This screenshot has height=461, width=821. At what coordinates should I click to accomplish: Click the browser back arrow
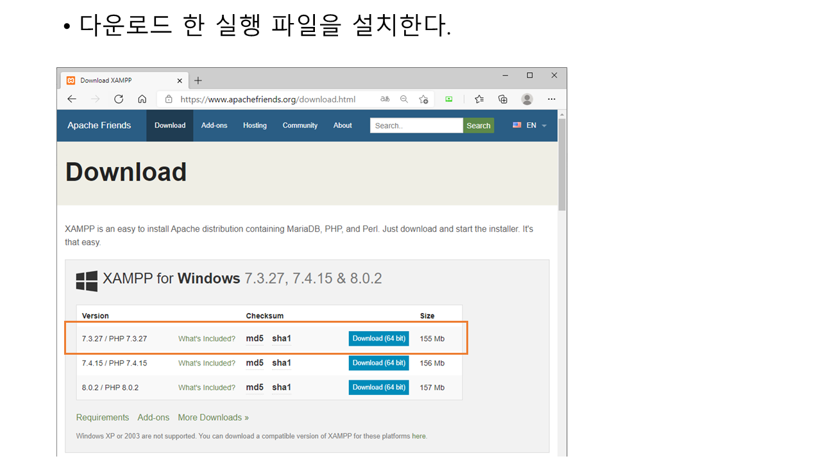72,99
